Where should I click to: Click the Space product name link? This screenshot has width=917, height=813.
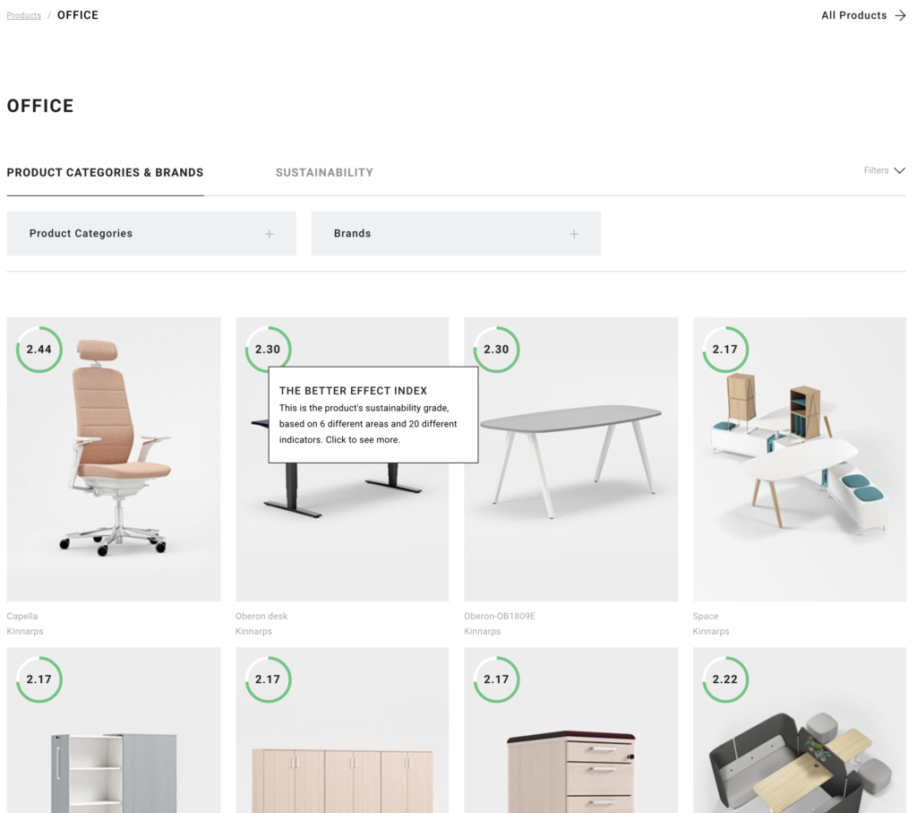706,617
